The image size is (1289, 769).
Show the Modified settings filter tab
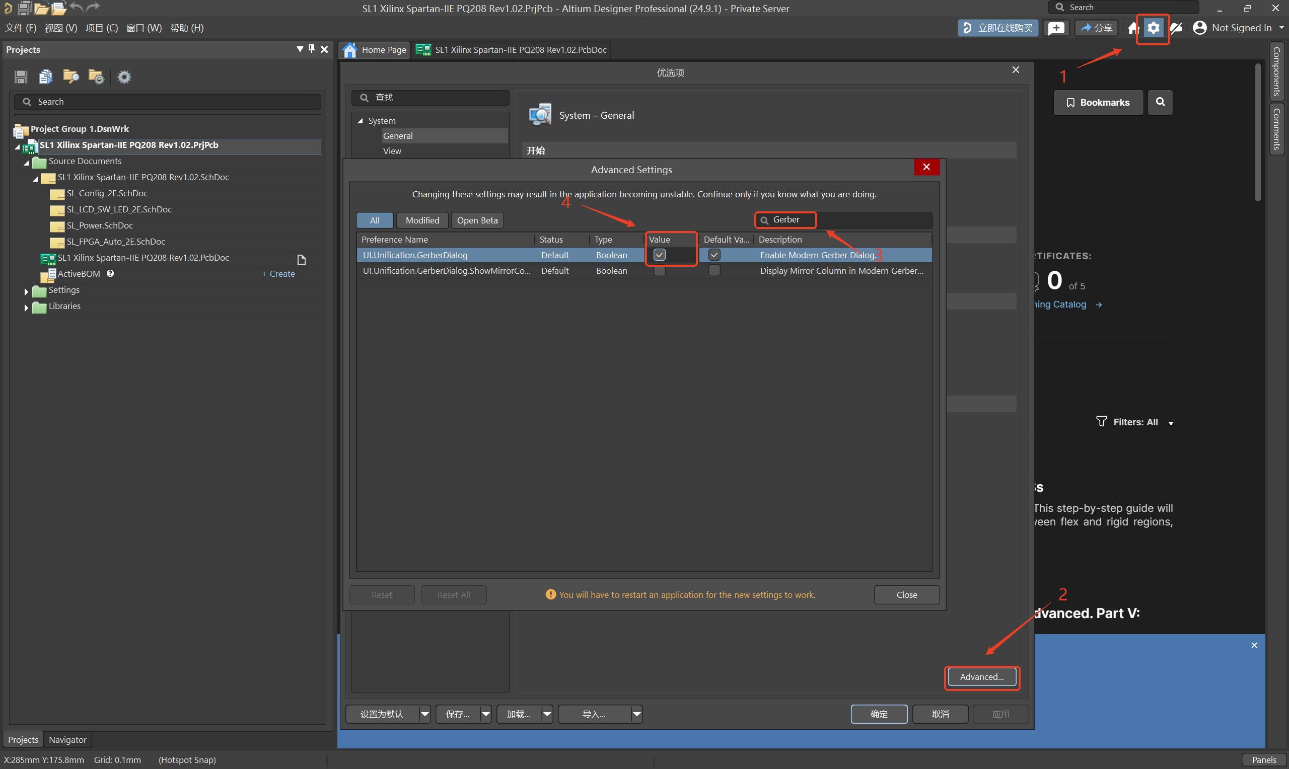pyautogui.click(x=422, y=220)
